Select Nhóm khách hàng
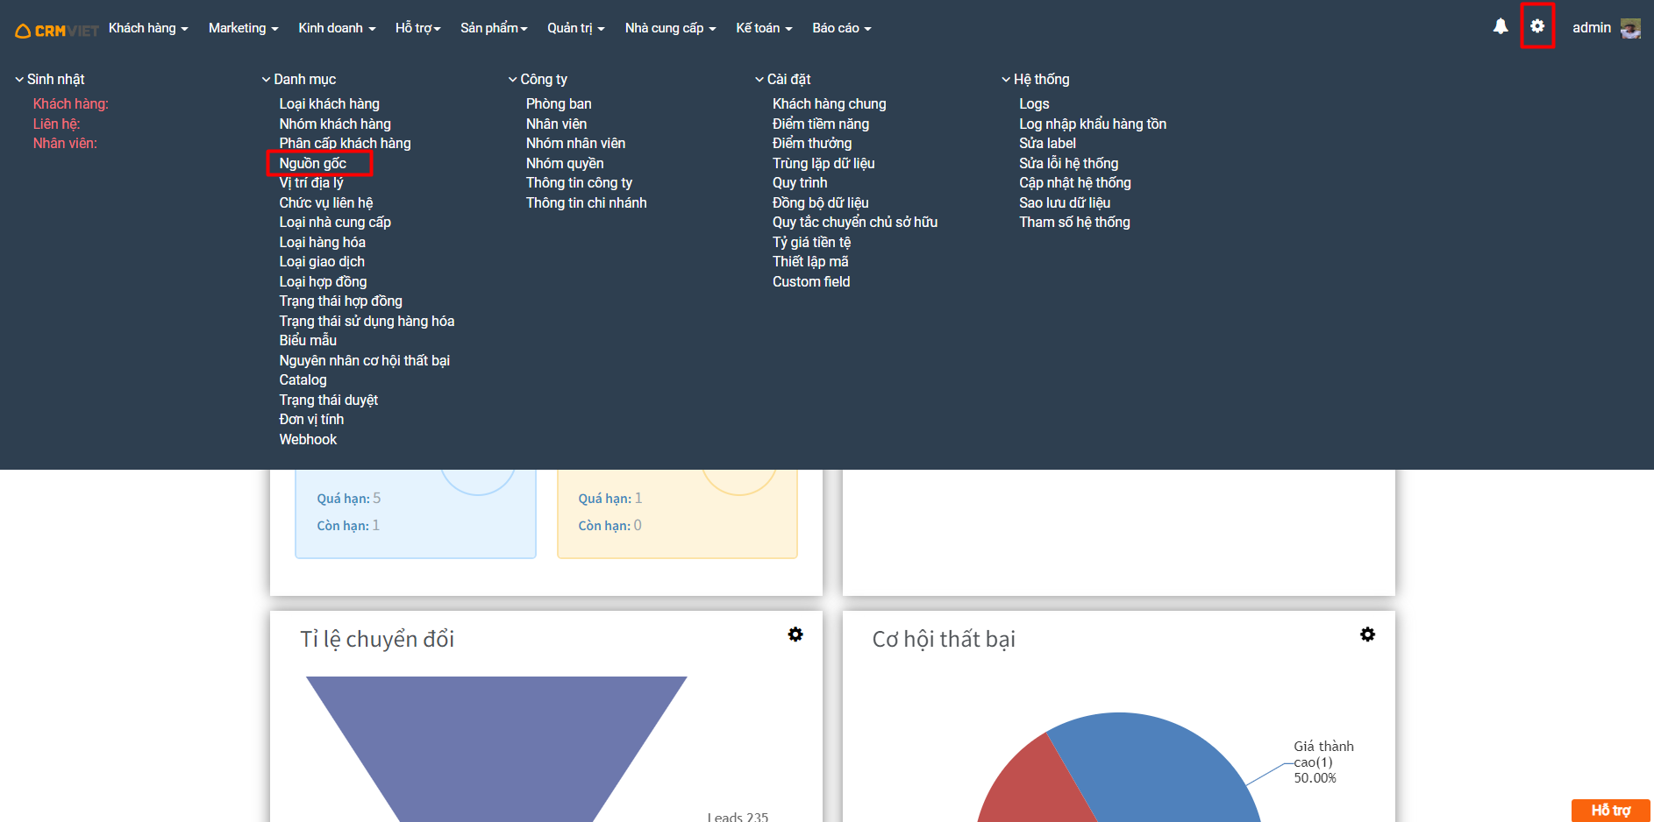1654x822 pixels. (x=335, y=124)
